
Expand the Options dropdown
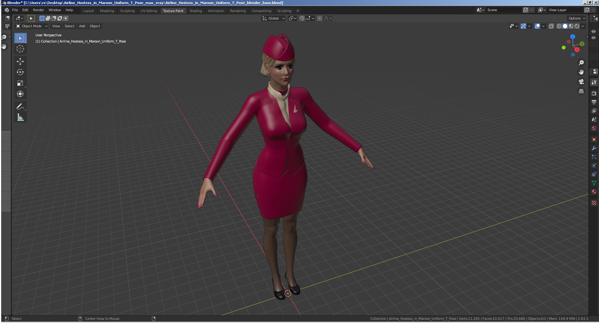pyautogui.click(x=577, y=18)
